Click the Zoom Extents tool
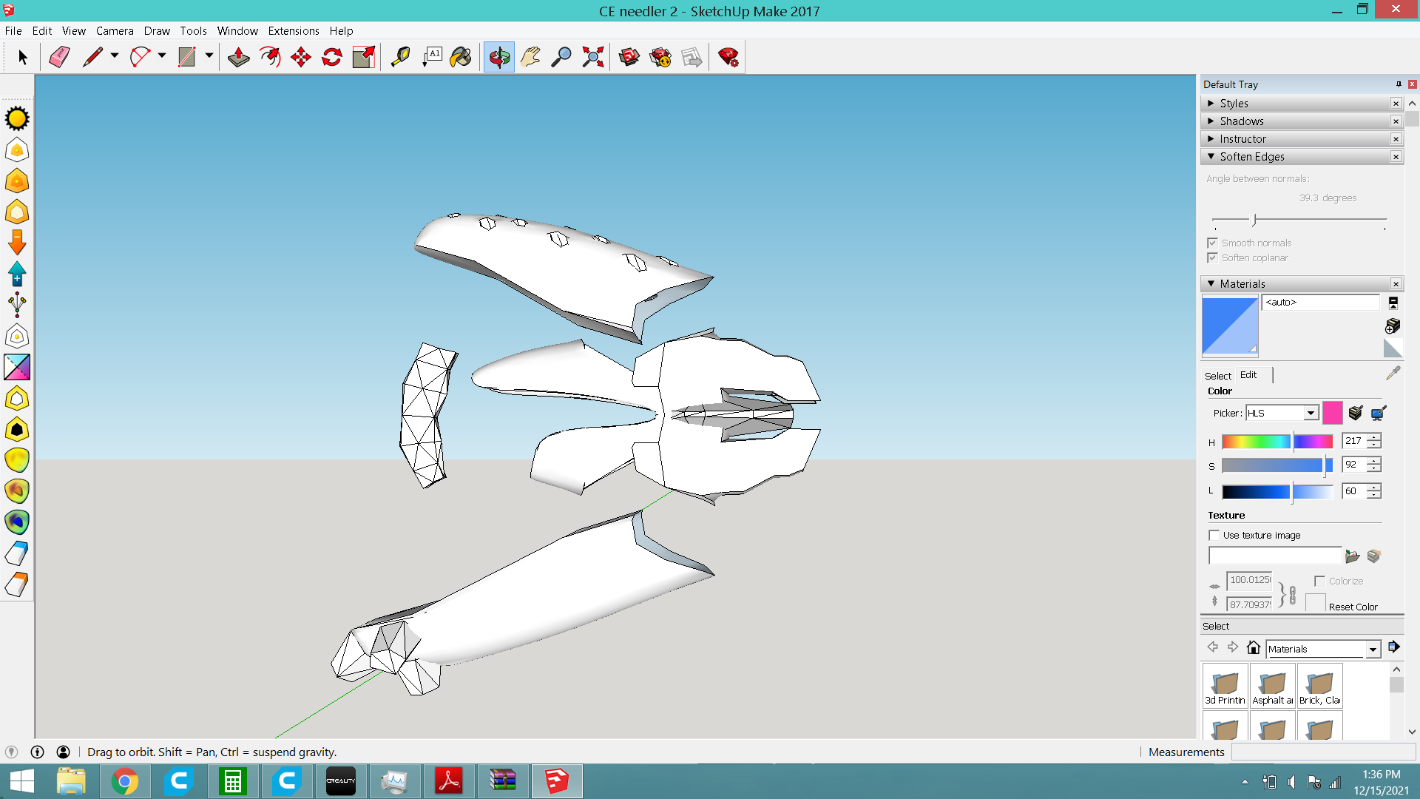This screenshot has width=1420, height=799. [592, 57]
